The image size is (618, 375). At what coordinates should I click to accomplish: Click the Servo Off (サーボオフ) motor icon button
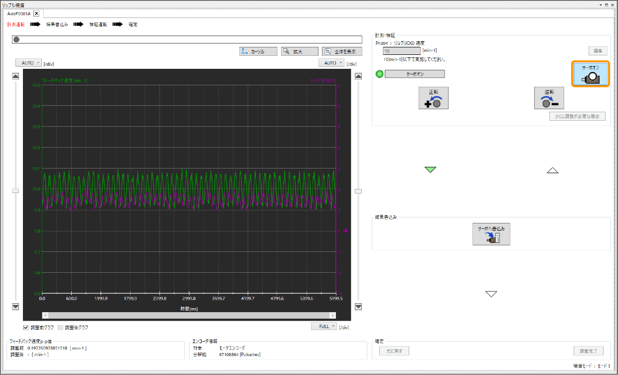(590, 74)
